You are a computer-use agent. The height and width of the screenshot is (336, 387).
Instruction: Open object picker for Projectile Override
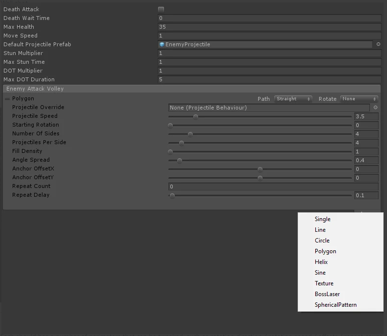pos(375,108)
